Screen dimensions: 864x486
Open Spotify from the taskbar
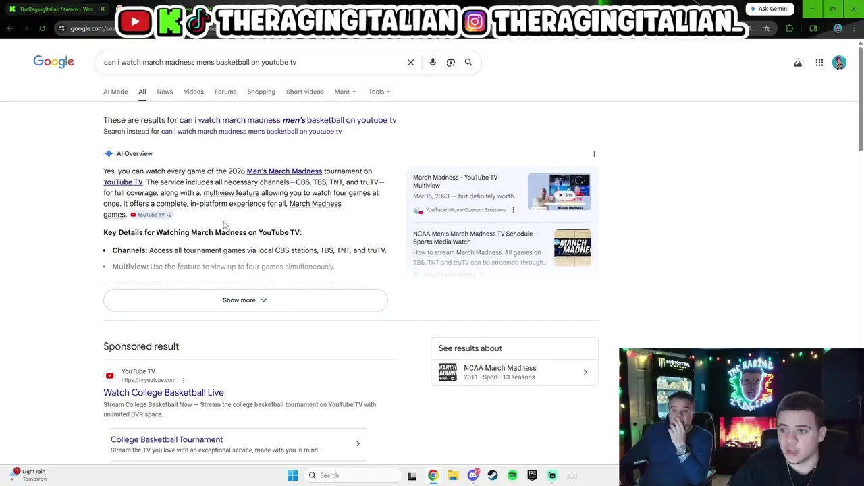point(512,475)
